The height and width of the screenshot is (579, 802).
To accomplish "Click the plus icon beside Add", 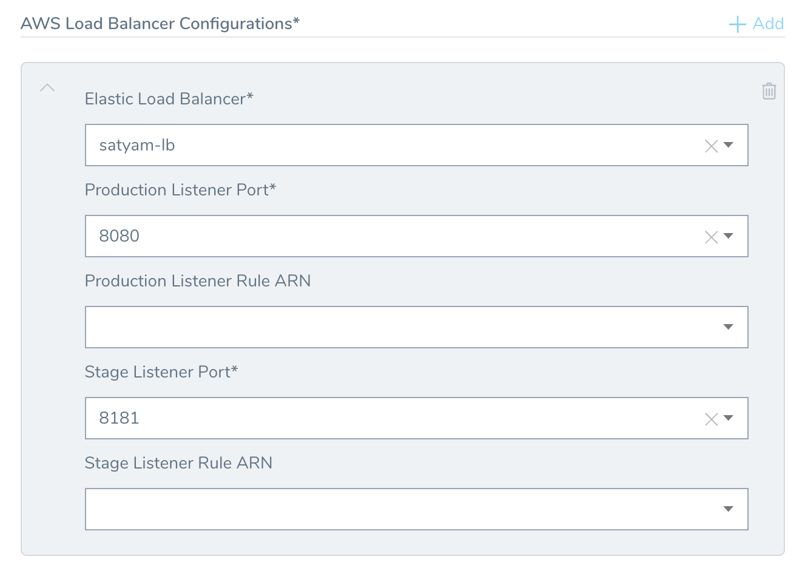I will coord(737,24).
